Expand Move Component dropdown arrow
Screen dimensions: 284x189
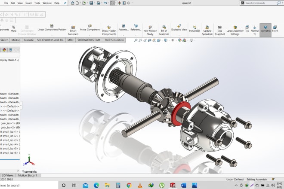coord(90,35)
